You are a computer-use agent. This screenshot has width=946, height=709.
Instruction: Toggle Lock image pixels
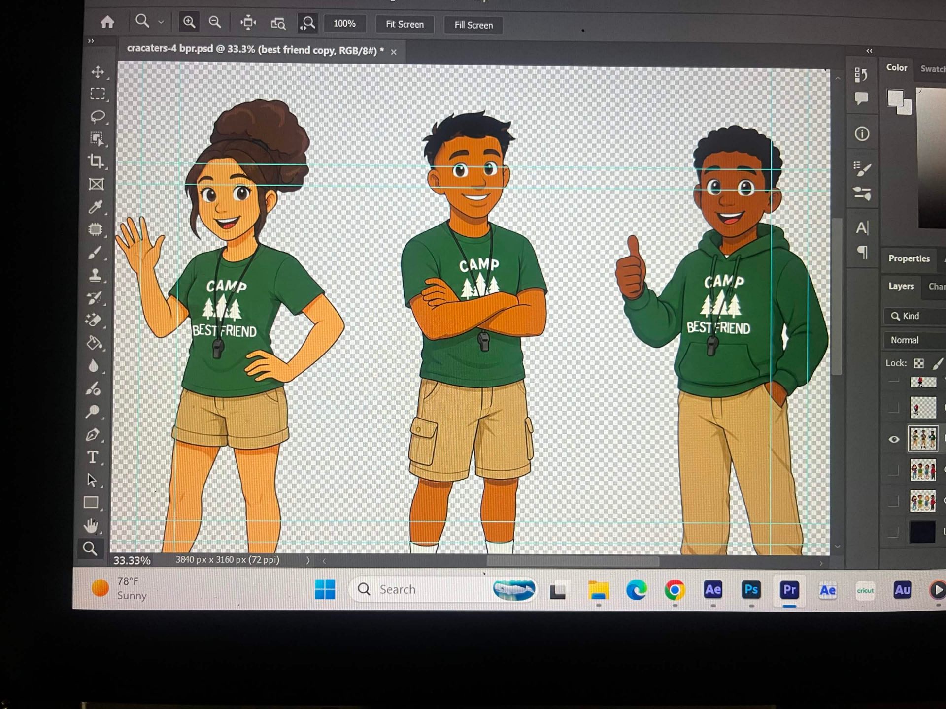click(x=938, y=363)
